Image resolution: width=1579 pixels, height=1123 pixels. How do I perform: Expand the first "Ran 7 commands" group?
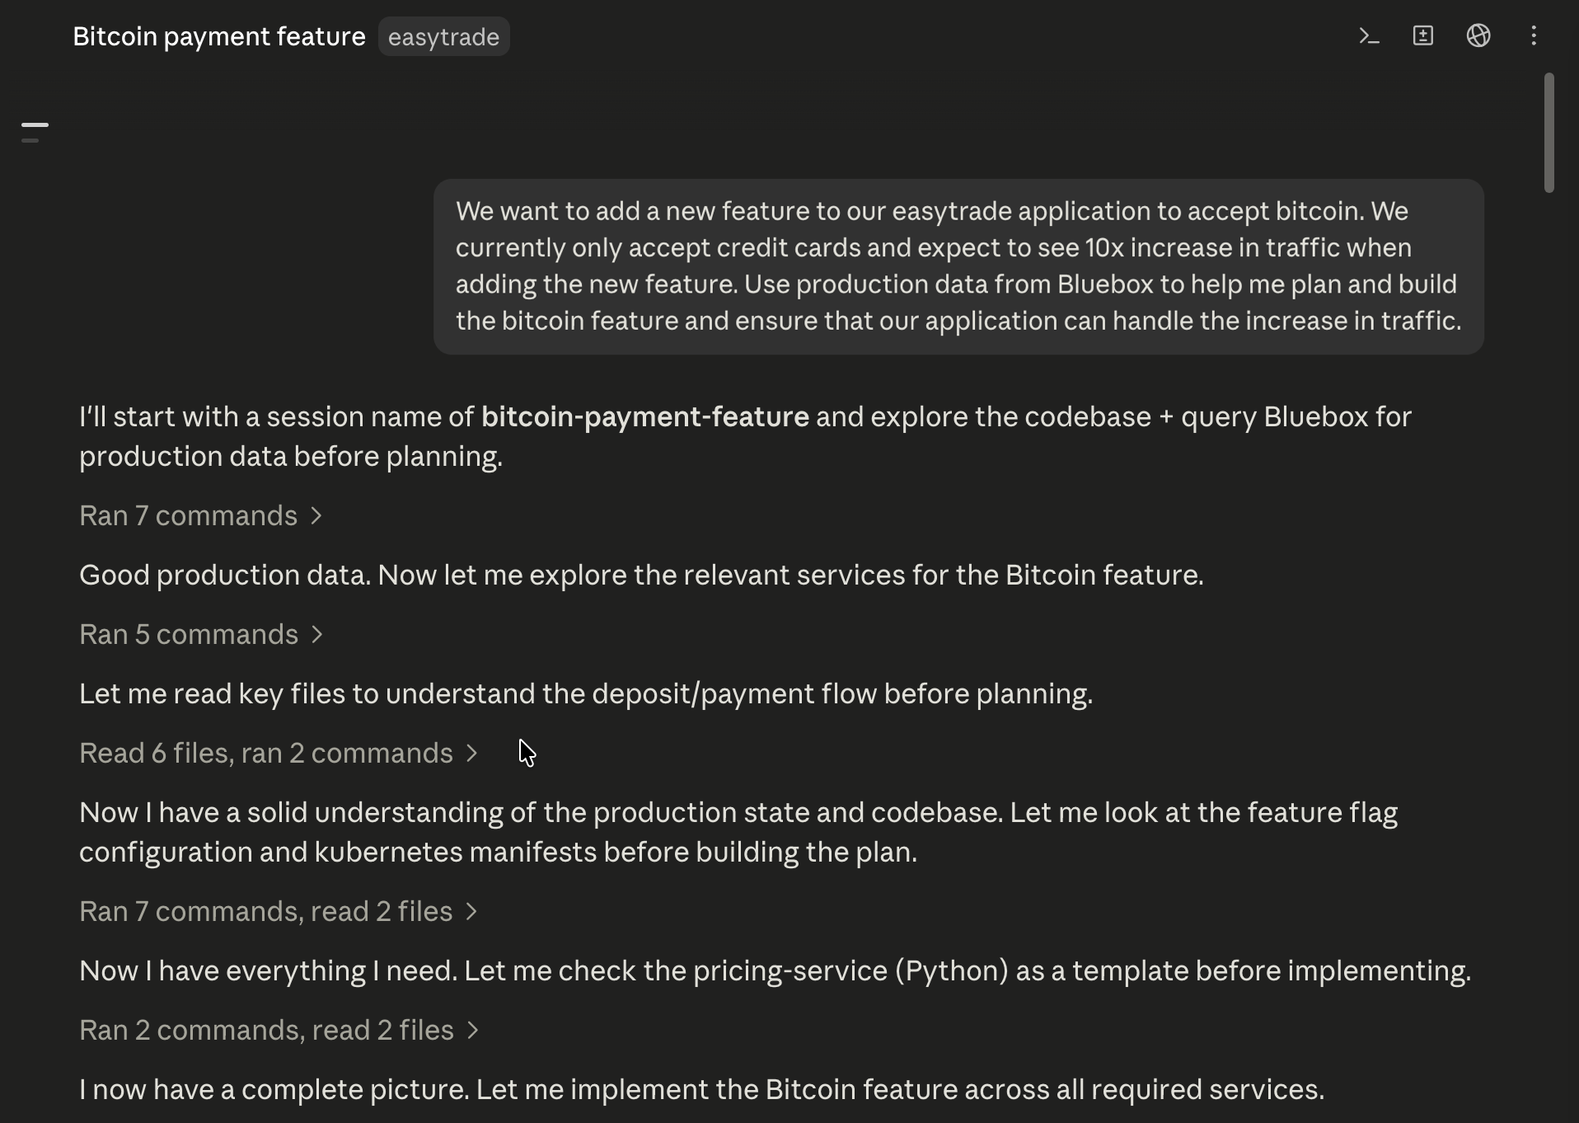tap(200, 516)
